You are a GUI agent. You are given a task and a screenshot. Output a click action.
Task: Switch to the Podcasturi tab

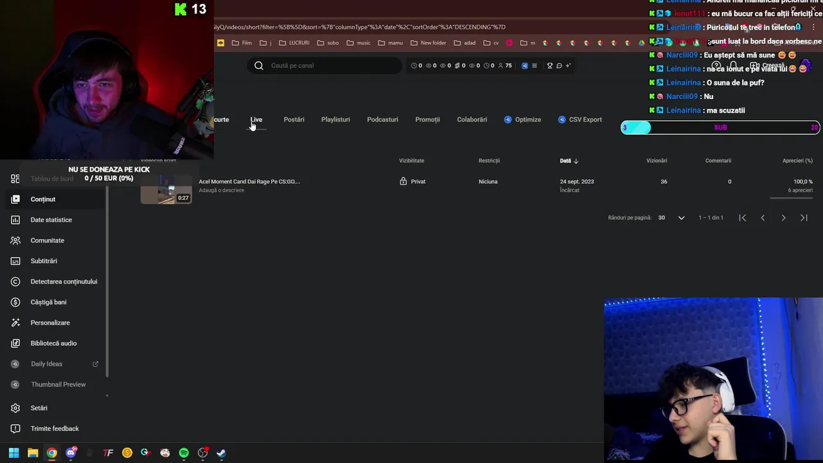click(x=383, y=120)
